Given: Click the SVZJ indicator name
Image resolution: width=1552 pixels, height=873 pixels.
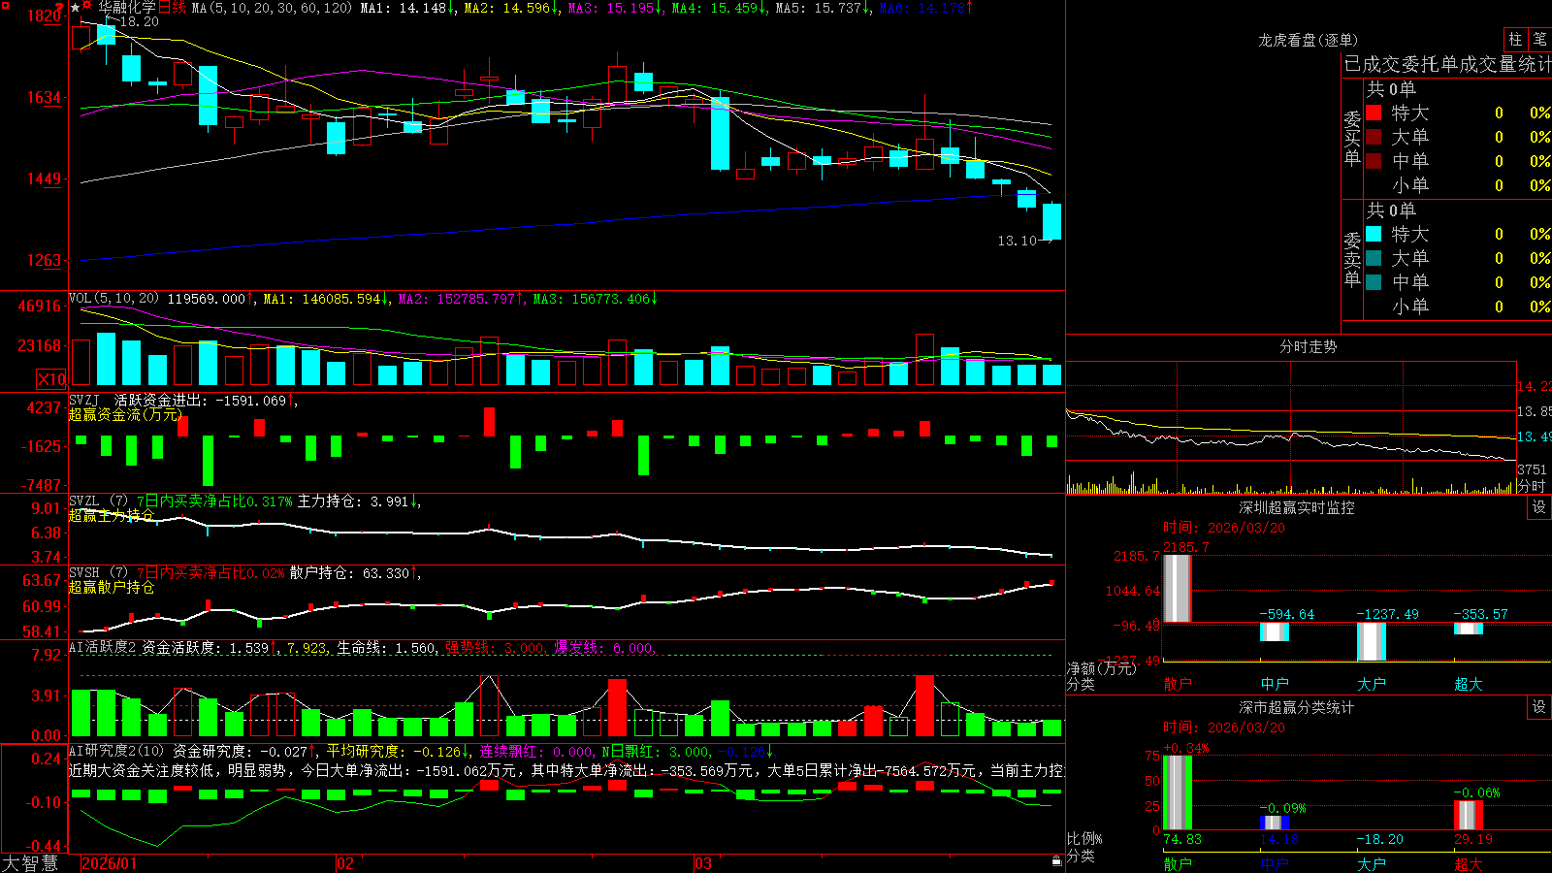Looking at the screenshot, I should pos(84,401).
